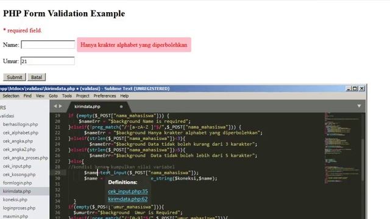This screenshot has height=219, width=390.
Task: Open cek_input.php in the sidebar
Action: pyautogui.click(x=17, y=166)
